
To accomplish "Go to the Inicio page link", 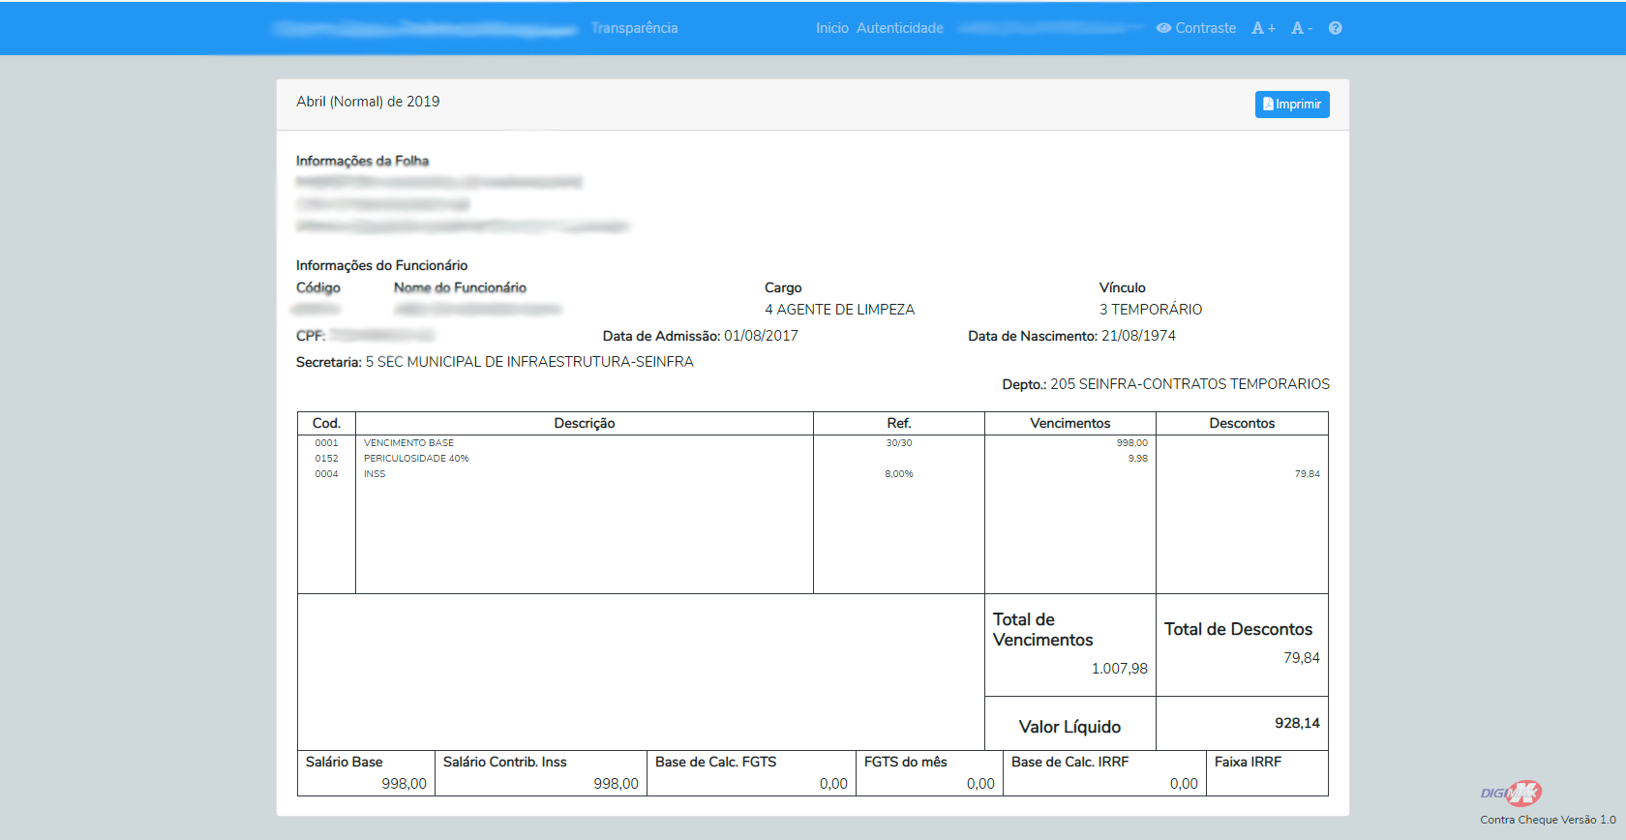I will click(x=832, y=28).
